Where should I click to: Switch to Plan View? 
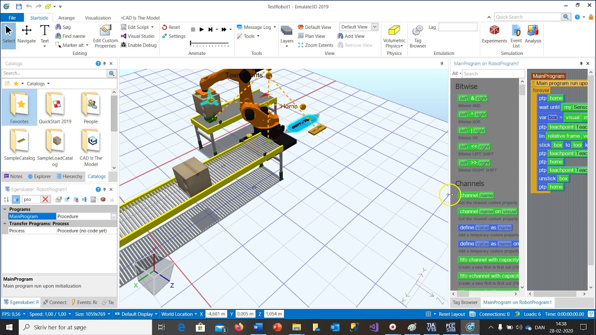pos(311,36)
